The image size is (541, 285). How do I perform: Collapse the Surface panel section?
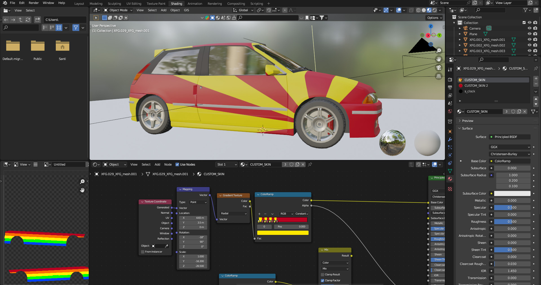tap(467, 128)
